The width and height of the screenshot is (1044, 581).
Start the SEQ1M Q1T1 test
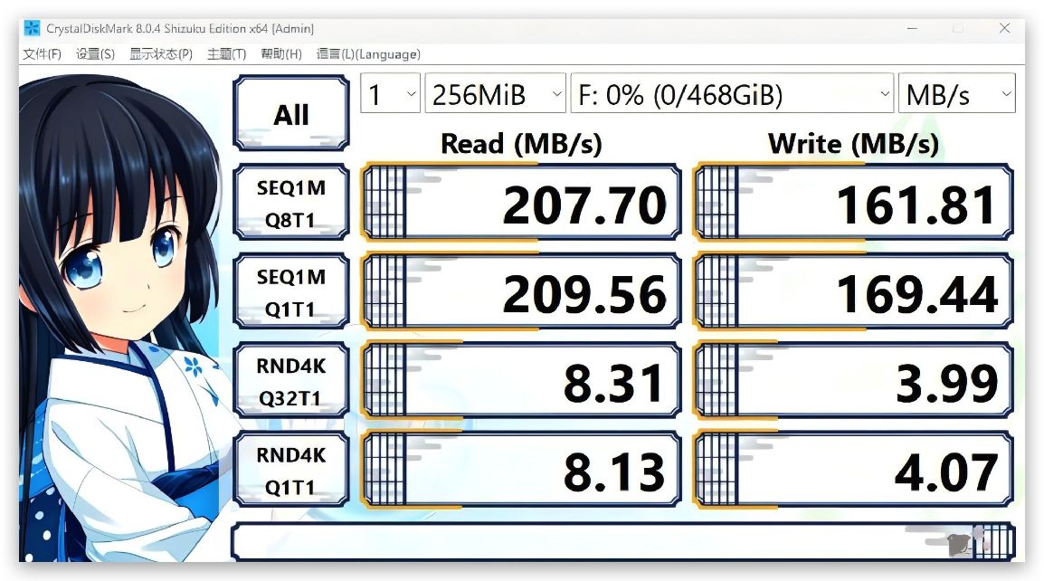291,291
